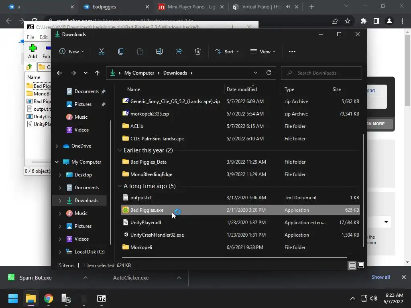Show hidden system tray icons
This screenshot has width=411, height=308.
(x=353, y=298)
